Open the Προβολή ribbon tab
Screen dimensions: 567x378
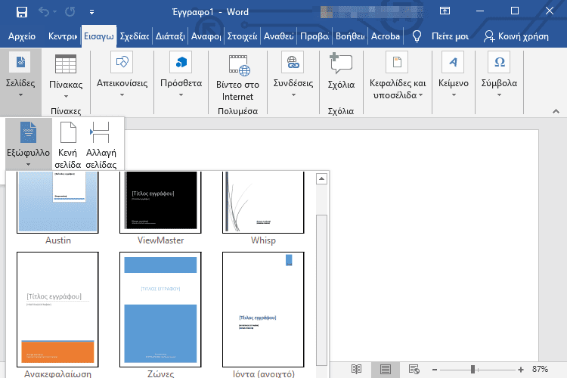(x=314, y=36)
